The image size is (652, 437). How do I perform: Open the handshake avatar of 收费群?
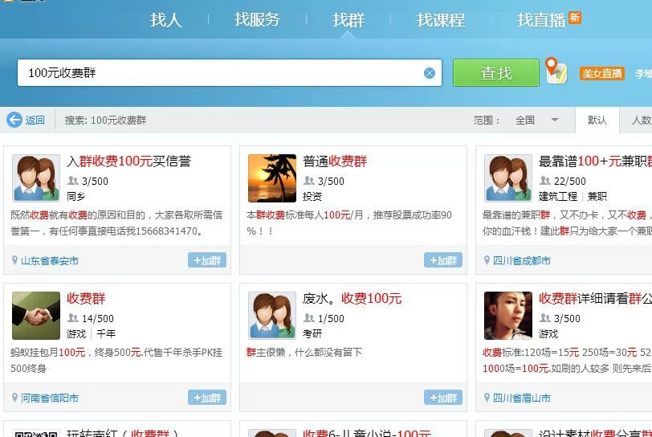tap(36, 315)
